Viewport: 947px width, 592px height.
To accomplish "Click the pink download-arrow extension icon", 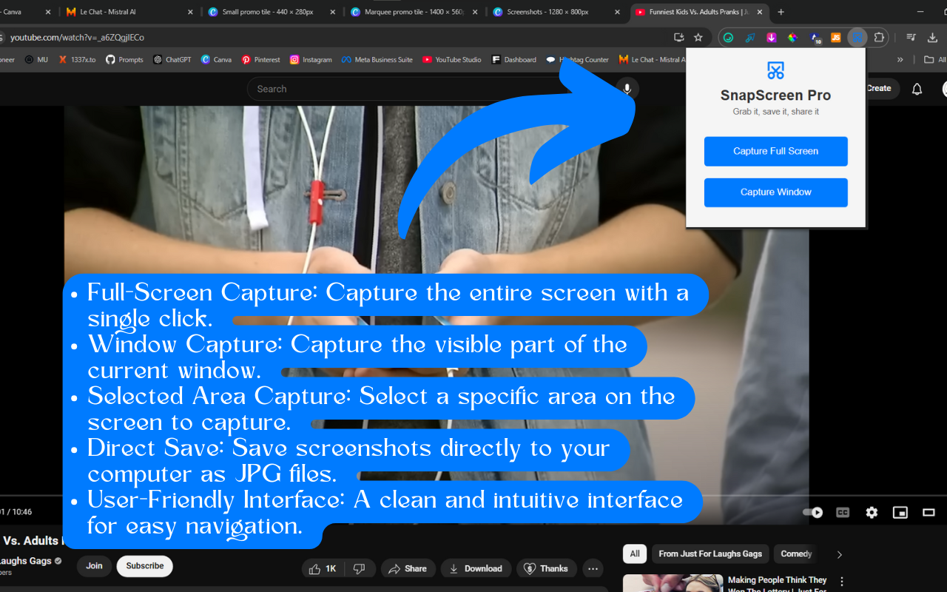I will pyautogui.click(x=771, y=38).
